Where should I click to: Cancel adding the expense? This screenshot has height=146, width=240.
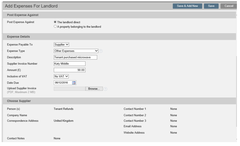pyautogui.click(x=229, y=6)
